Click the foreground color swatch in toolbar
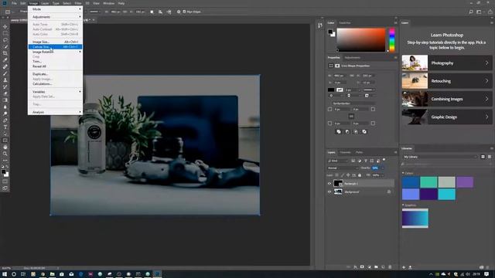This screenshot has width=495, height=278. (x=3, y=171)
